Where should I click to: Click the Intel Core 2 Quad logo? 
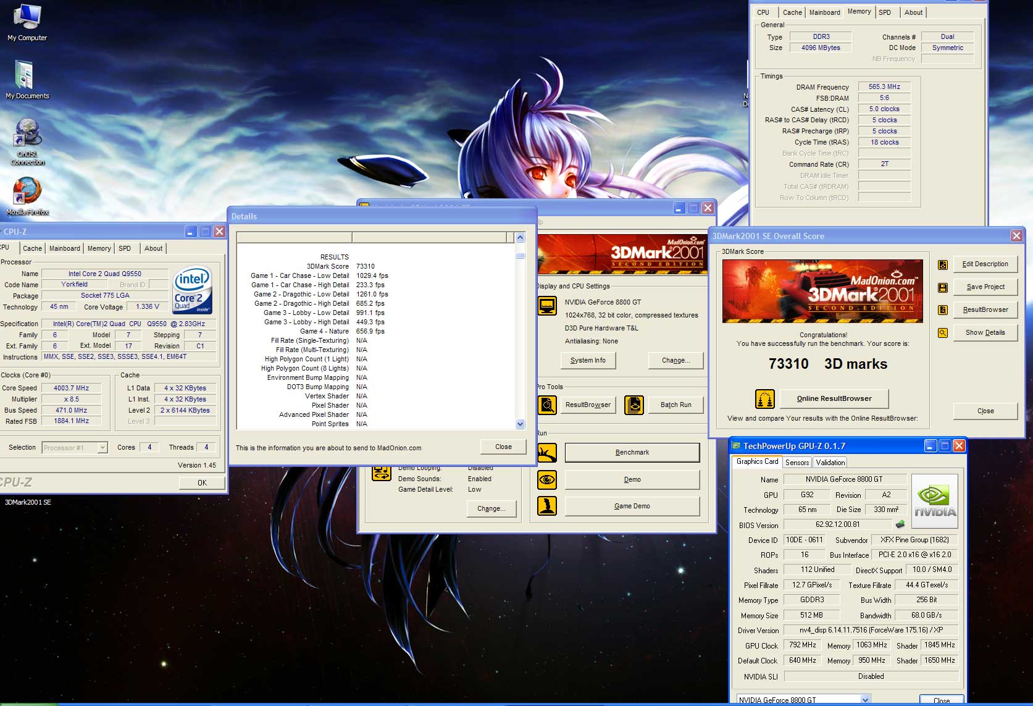pos(192,289)
